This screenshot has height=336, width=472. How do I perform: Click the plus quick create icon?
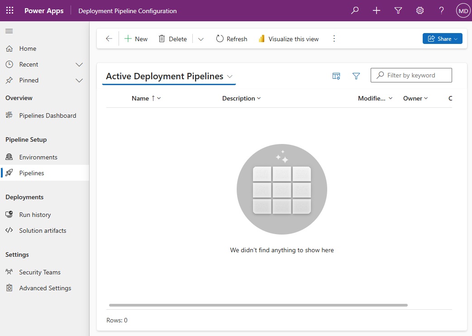tap(377, 10)
